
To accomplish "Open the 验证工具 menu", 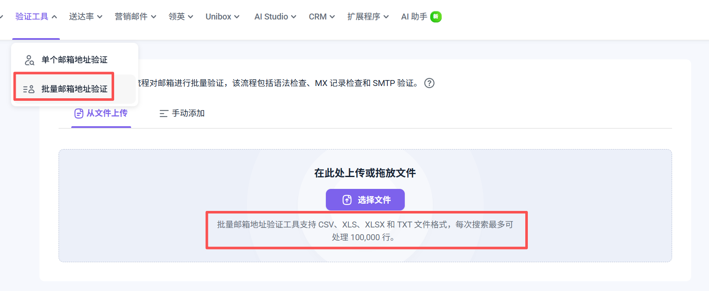I will [x=32, y=17].
